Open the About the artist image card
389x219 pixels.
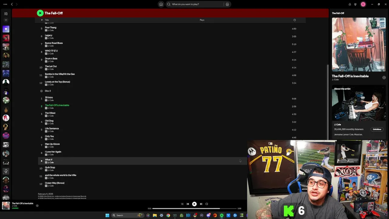point(359,103)
